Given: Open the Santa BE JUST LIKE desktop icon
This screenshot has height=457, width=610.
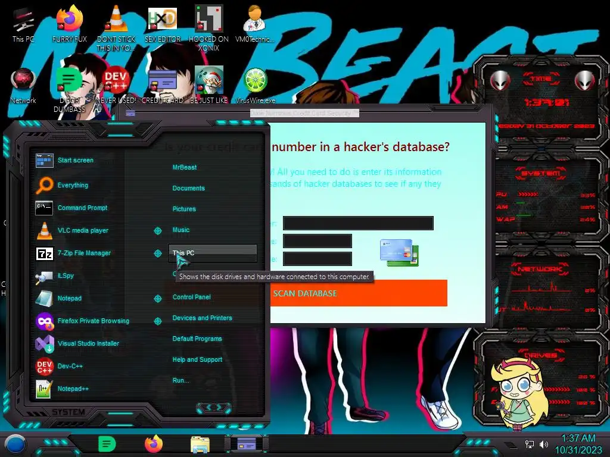Looking at the screenshot, I should tap(208, 86).
